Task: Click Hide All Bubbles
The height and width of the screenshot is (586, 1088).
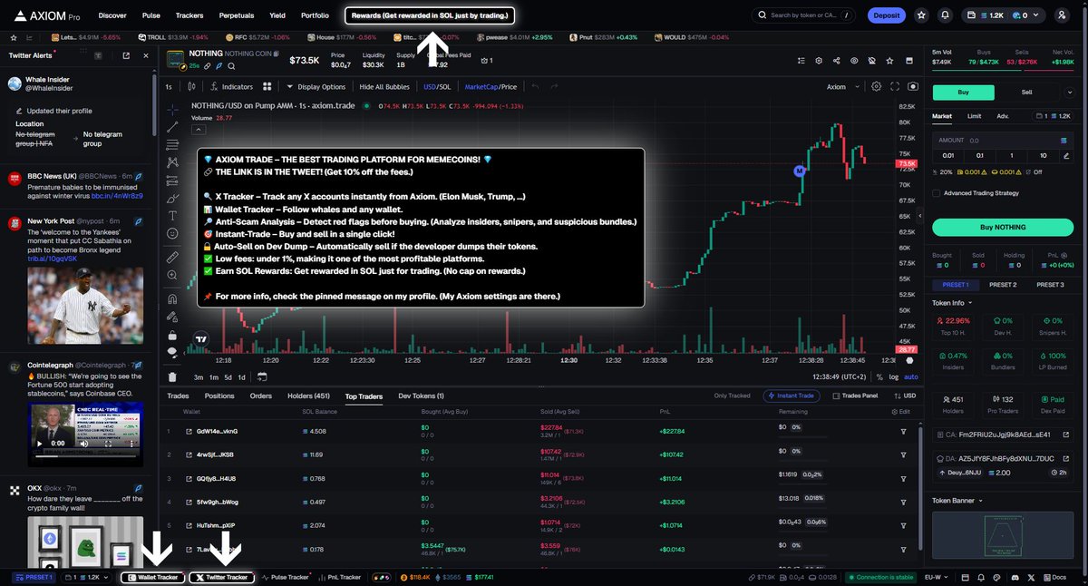Action: tap(384, 87)
